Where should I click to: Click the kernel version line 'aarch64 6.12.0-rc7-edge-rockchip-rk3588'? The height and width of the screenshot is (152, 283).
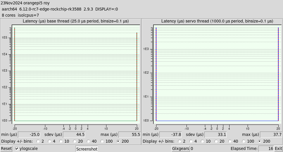tap(42, 9)
